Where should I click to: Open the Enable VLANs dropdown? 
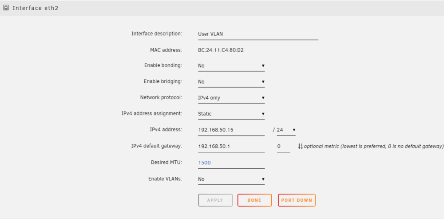pos(231,179)
